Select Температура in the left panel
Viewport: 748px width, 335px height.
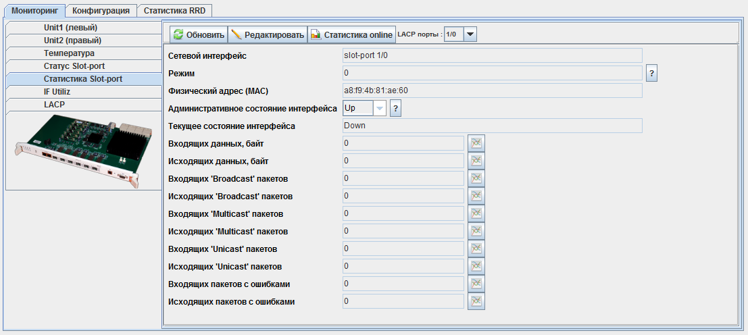[x=69, y=53]
